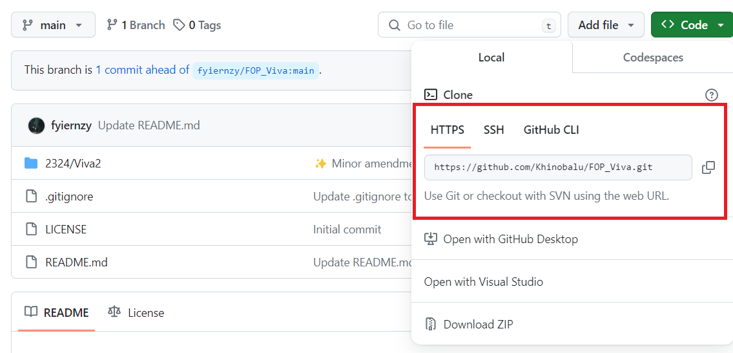Open the 1 commit ahead of link
Screen dimensions: 733x353
(142, 70)
